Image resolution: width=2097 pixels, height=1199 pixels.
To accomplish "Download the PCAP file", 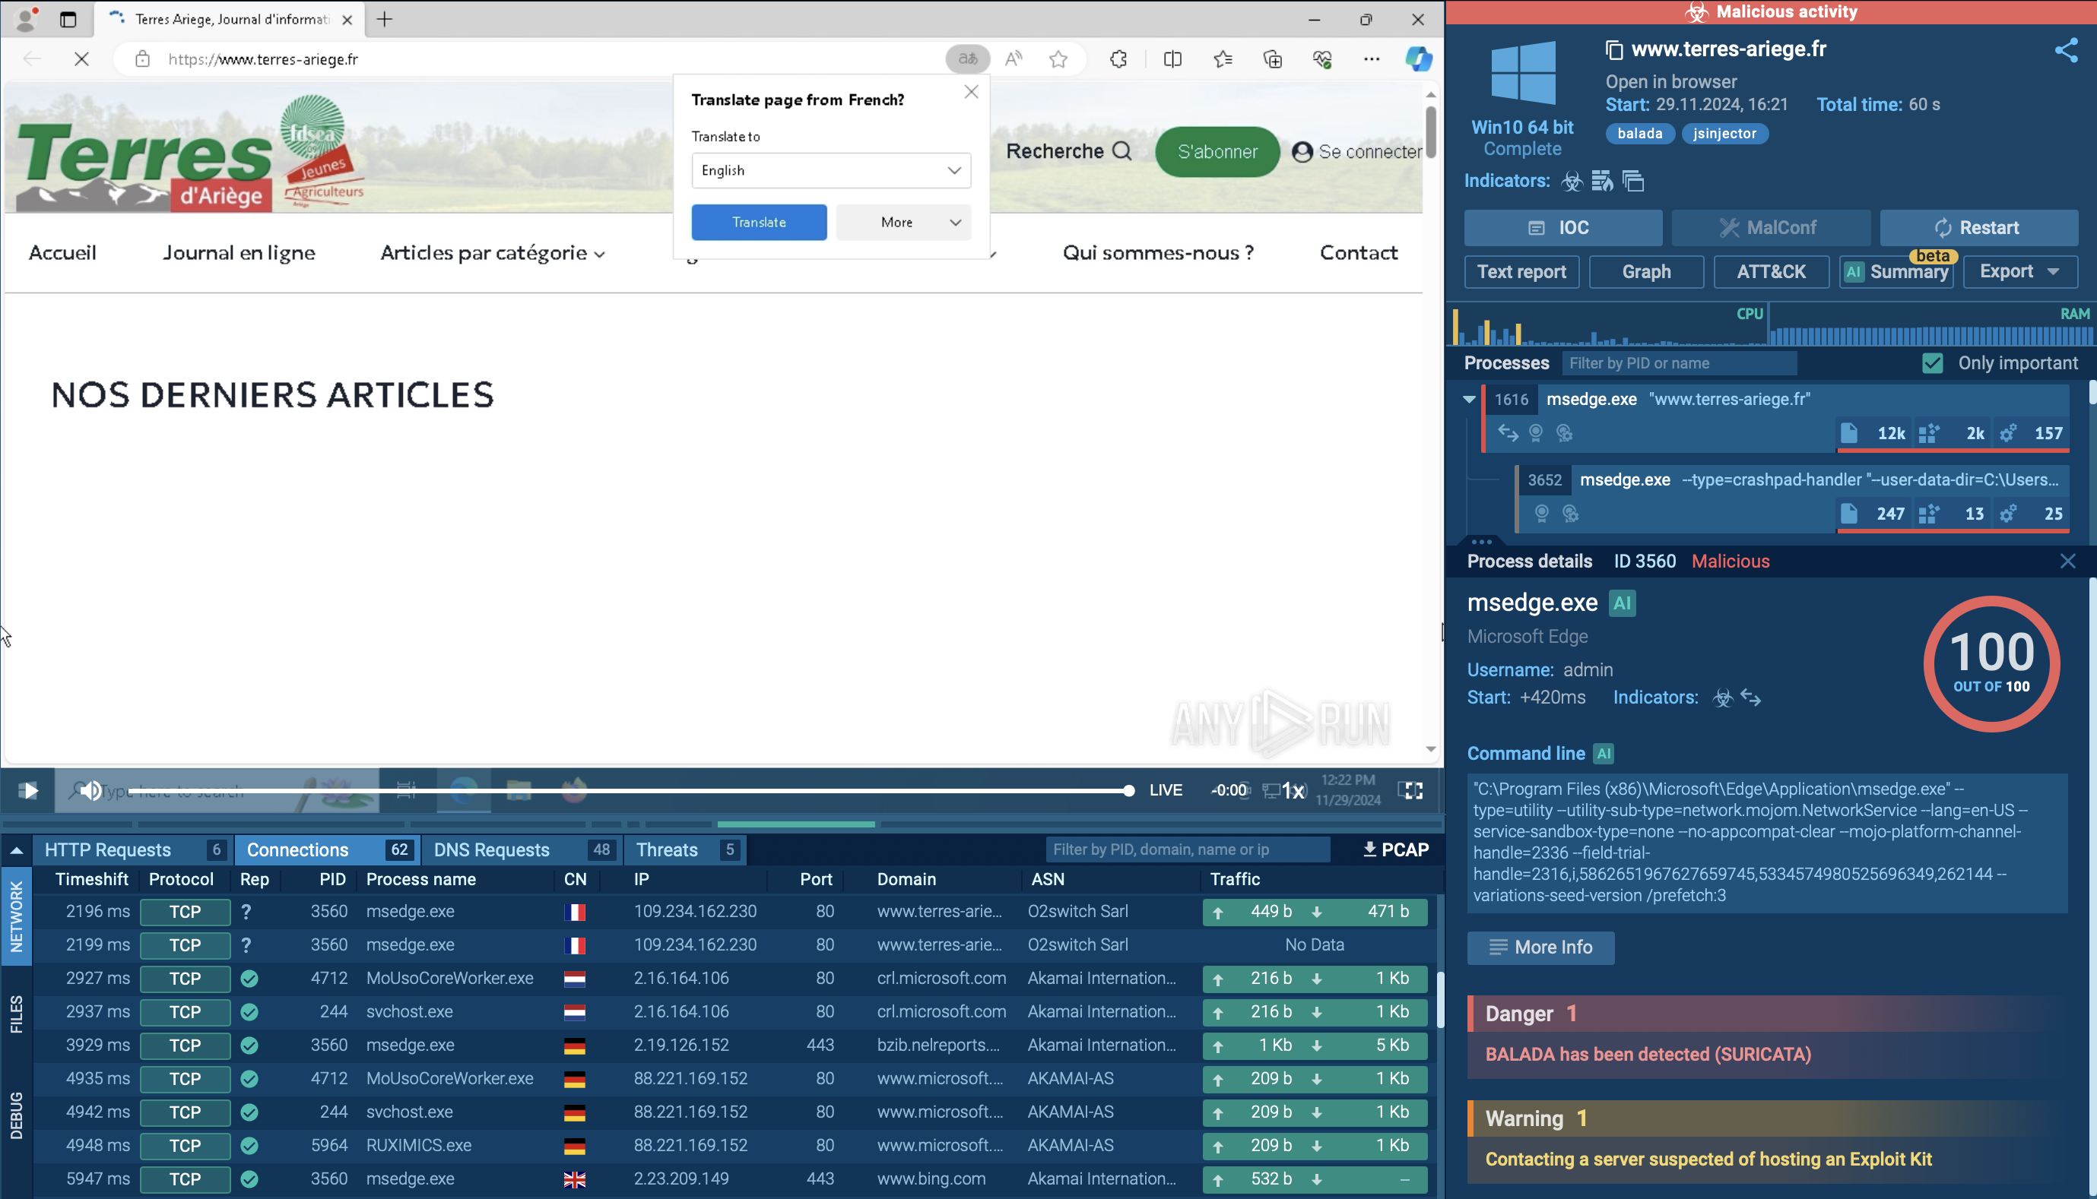I will 1396,849.
